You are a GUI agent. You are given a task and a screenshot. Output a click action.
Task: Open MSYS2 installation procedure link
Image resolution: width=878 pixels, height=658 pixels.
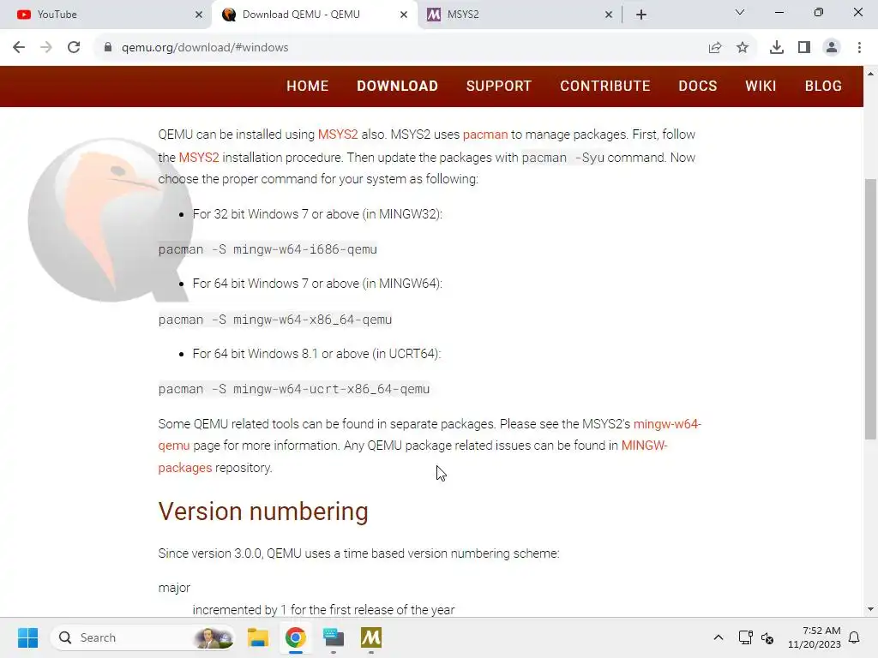click(x=199, y=158)
